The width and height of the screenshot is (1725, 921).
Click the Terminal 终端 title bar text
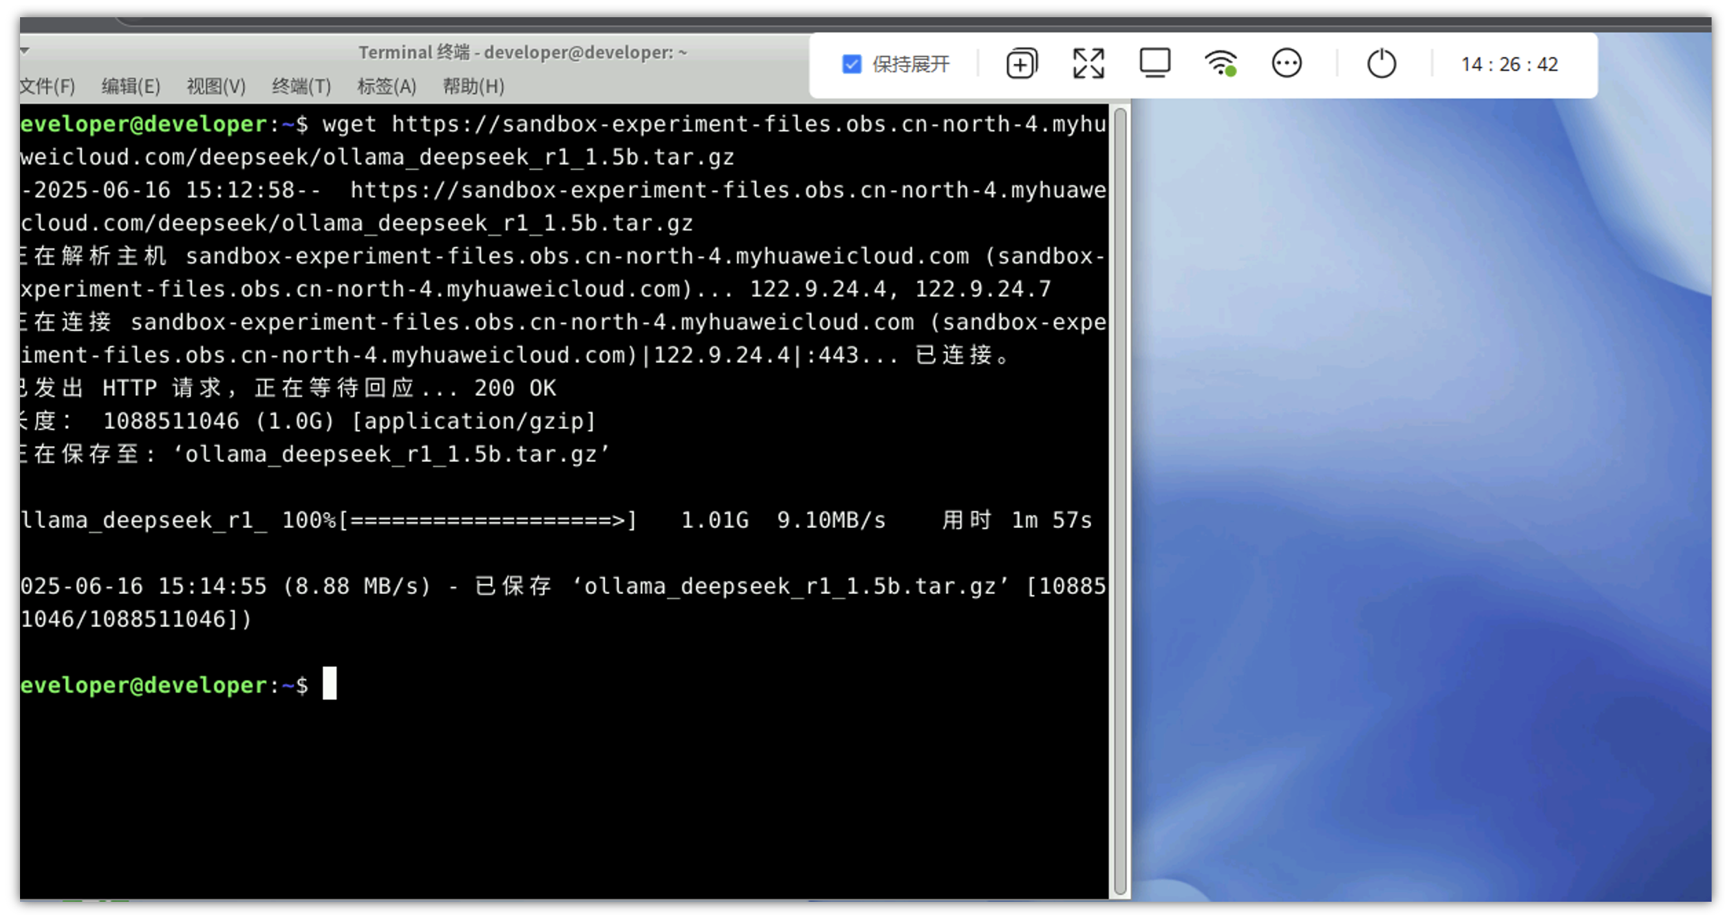[522, 52]
